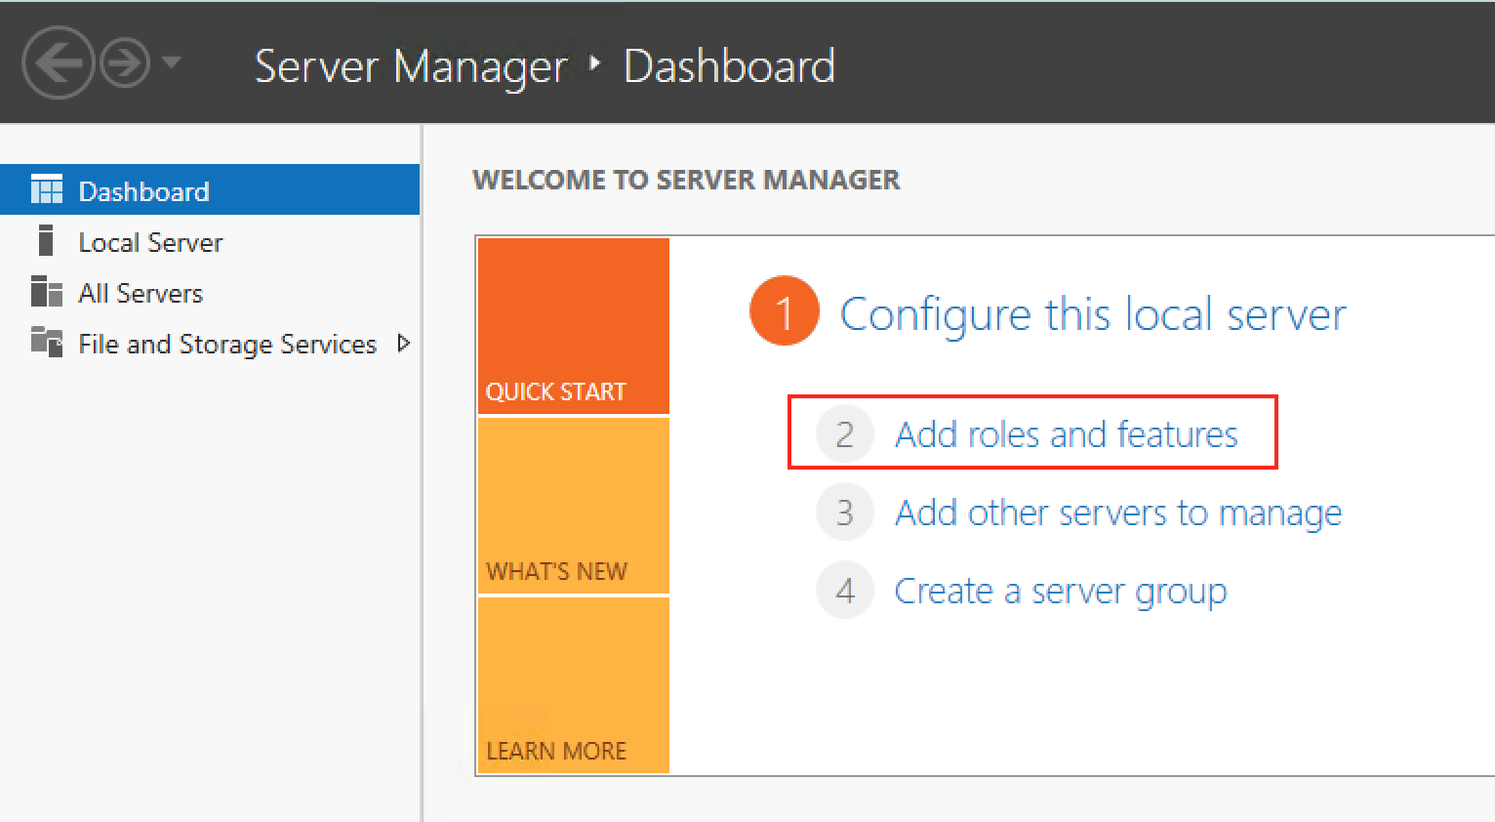
Task: Click the Local Server icon in sidebar
Action: (x=45, y=240)
